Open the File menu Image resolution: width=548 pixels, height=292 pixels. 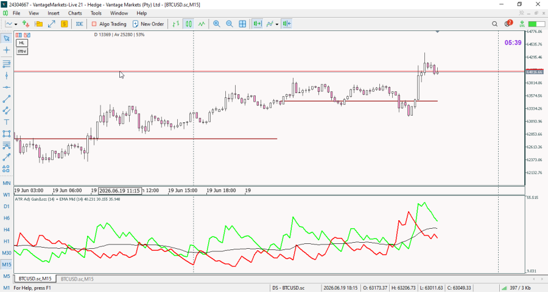(16, 13)
